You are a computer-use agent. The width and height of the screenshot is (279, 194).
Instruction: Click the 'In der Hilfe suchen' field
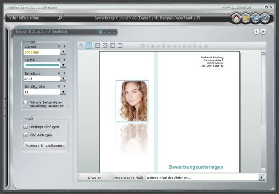[32, 18]
